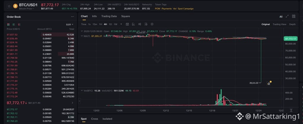
Task: Click the Ai assistant icon
Action: pos(281,17)
